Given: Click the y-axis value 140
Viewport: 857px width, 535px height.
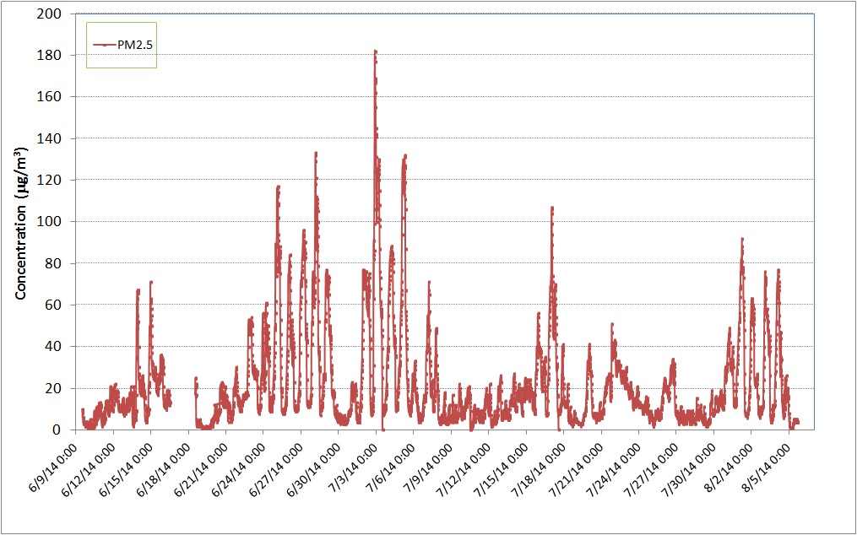Looking at the screenshot, I should click(49, 138).
